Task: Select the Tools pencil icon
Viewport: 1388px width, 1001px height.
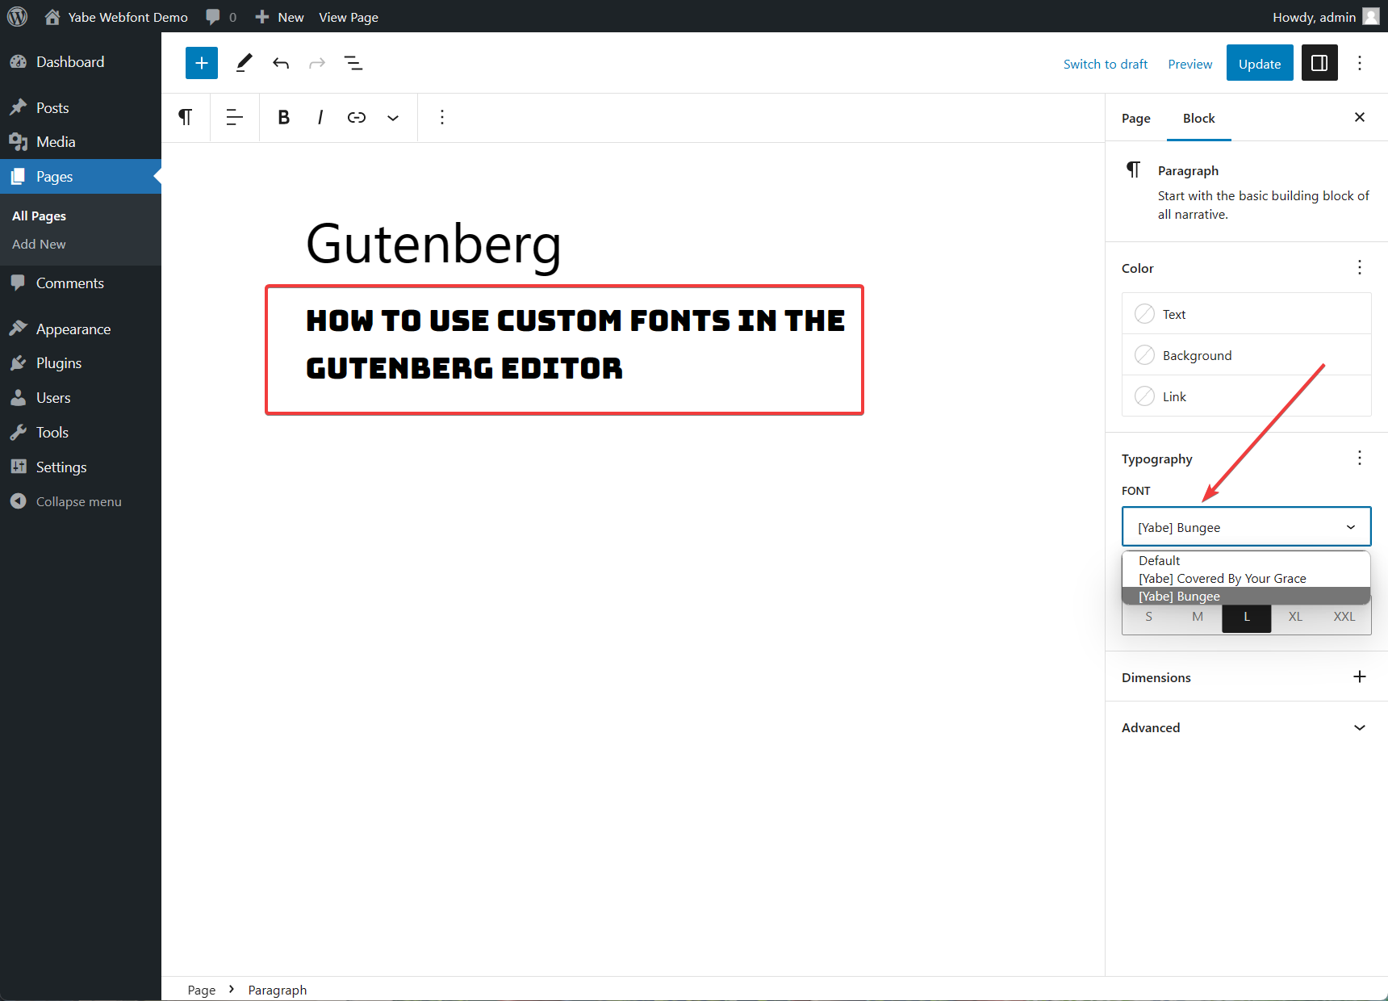Action: (x=244, y=63)
